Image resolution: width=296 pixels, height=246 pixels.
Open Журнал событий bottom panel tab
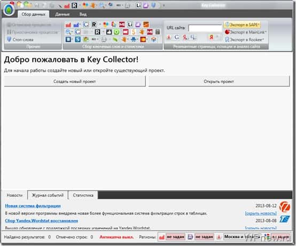point(48,195)
